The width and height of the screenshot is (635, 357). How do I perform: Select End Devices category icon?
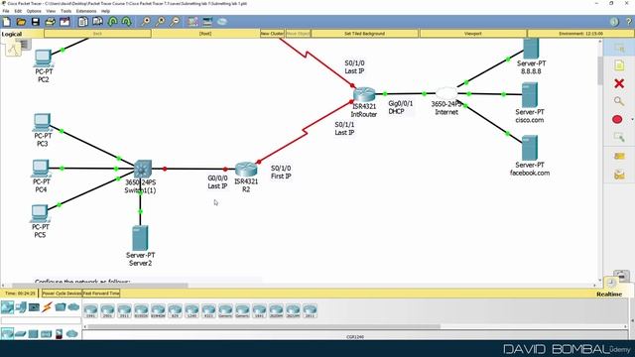[21, 307]
